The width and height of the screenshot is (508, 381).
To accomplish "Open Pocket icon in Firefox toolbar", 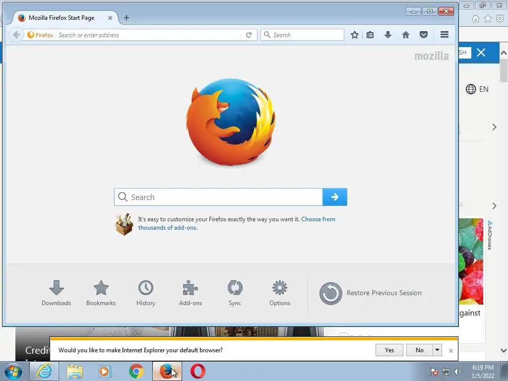I will pyautogui.click(x=424, y=35).
